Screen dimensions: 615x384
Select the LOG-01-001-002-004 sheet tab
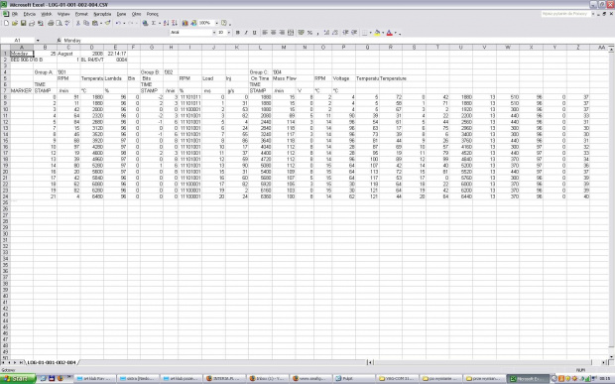tap(52, 362)
